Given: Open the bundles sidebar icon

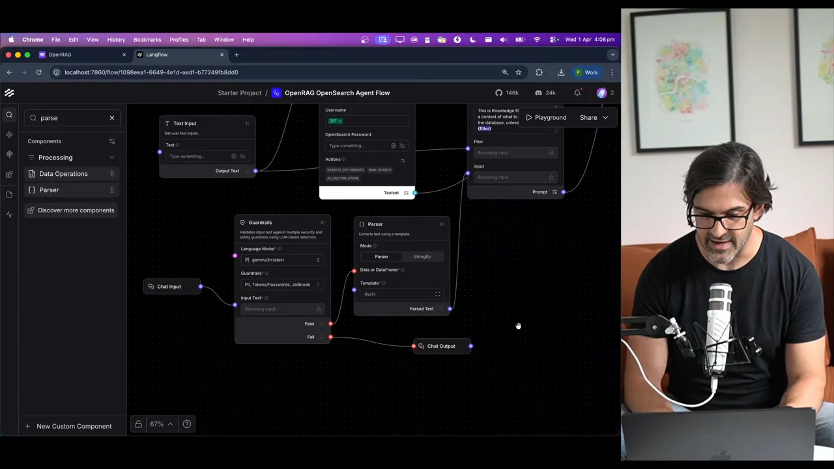Looking at the screenshot, I should click(x=9, y=175).
